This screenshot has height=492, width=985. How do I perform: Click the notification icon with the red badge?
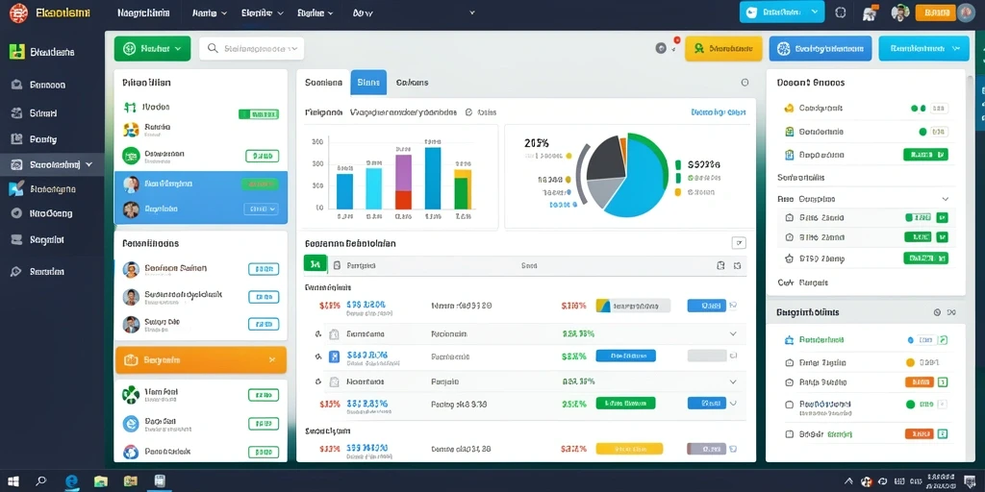coord(661,48)
